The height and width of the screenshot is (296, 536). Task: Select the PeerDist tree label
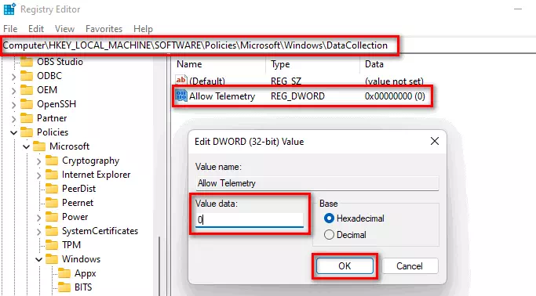[x=78, y=189]
